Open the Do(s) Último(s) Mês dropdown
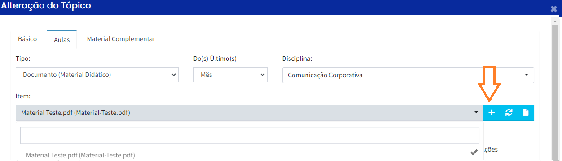The image size is (562, 161). [230, 75]
